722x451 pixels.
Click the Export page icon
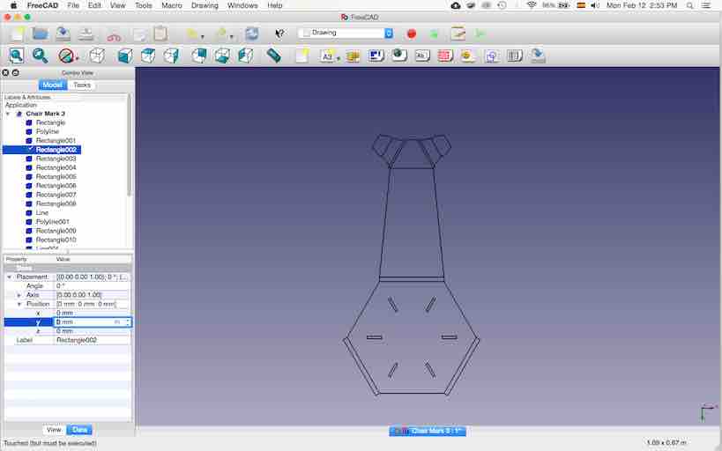538,55
